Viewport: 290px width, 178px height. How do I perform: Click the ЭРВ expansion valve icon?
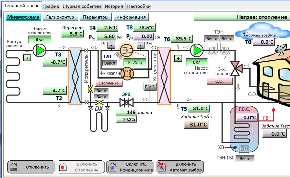coord(126,102)
